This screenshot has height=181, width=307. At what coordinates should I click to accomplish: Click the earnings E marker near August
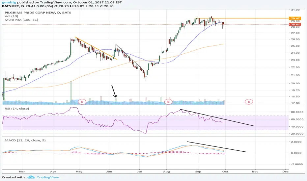168,102
